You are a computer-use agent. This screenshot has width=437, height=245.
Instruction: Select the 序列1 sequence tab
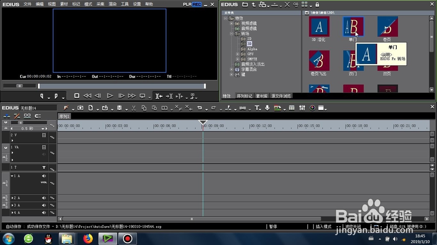coord(64,116)
